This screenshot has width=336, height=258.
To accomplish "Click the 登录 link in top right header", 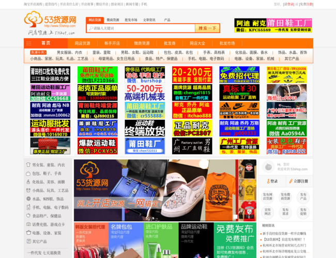I will [290, 4].
